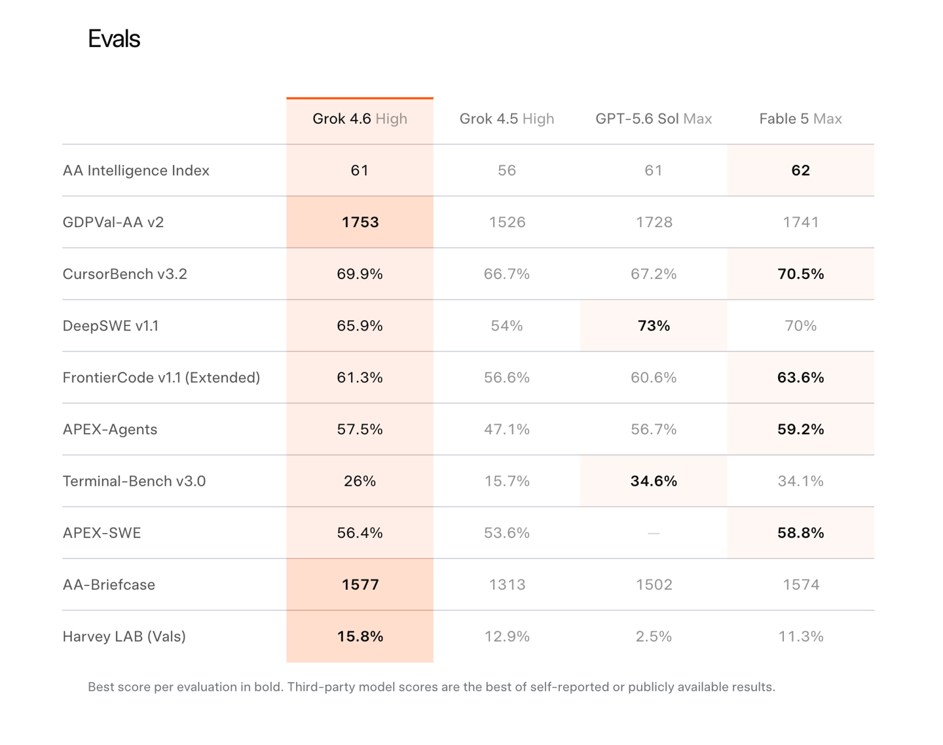
Task: Click the Harvey LAB (Vals) row label
Action: pos(124,636)
